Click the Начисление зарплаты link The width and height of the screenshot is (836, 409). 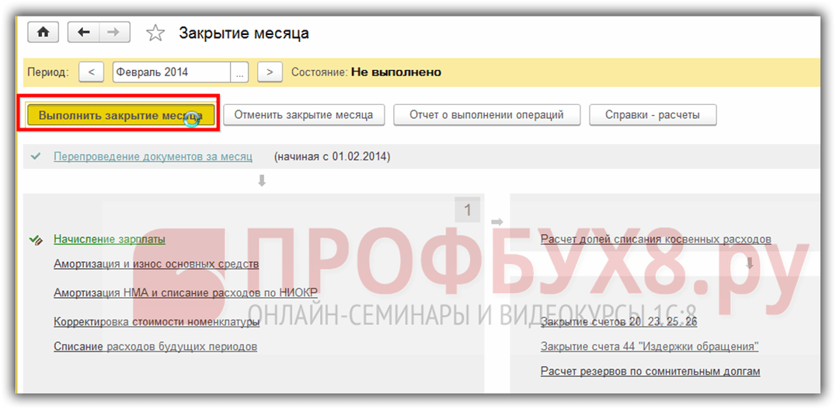(x=110, y=239)
